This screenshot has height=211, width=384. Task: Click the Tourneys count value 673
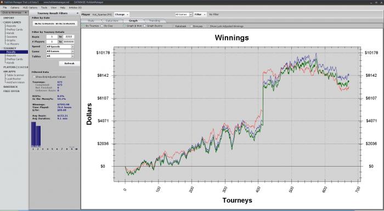(x=60, y=82)
